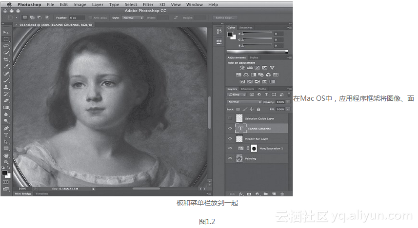This screenshot has width=418, height=228.
Task: Add a Photo Filter adjustment
Action: click(x=261, y=75)
